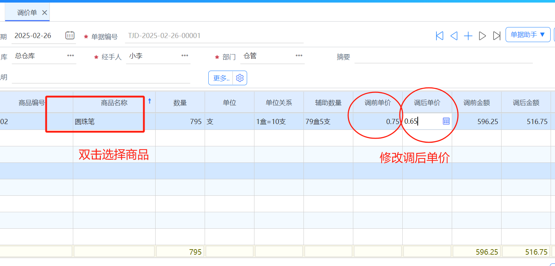Image resolution: width=555 pixels, height=266 pixels.
Task: Open the 总仓库 warehouse selector
Action: coord(71,56)
